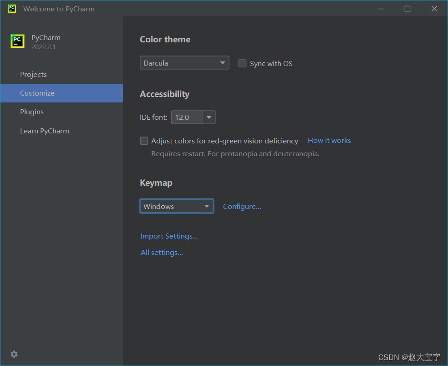Open Import Settings
The width and height of the screenshot is (448, 366).
[169, 236]
